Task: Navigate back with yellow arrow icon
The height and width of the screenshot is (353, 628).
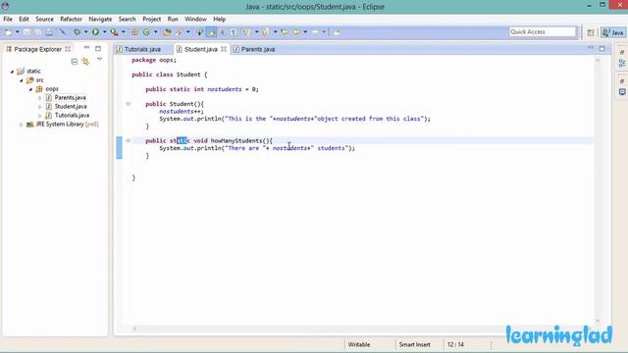Action: coord(296,32)
